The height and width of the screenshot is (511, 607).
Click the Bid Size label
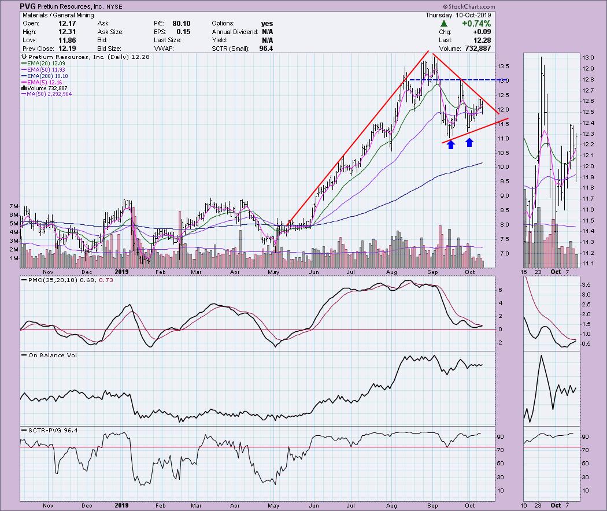(x=109, y=49)
